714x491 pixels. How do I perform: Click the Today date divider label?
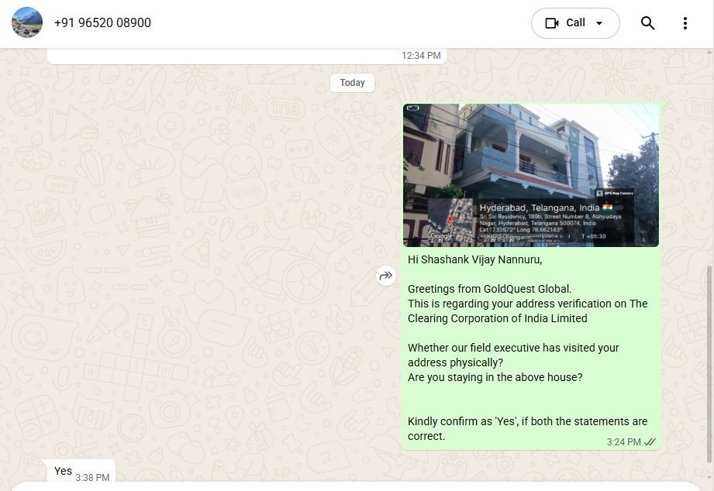tap(352, 83)
